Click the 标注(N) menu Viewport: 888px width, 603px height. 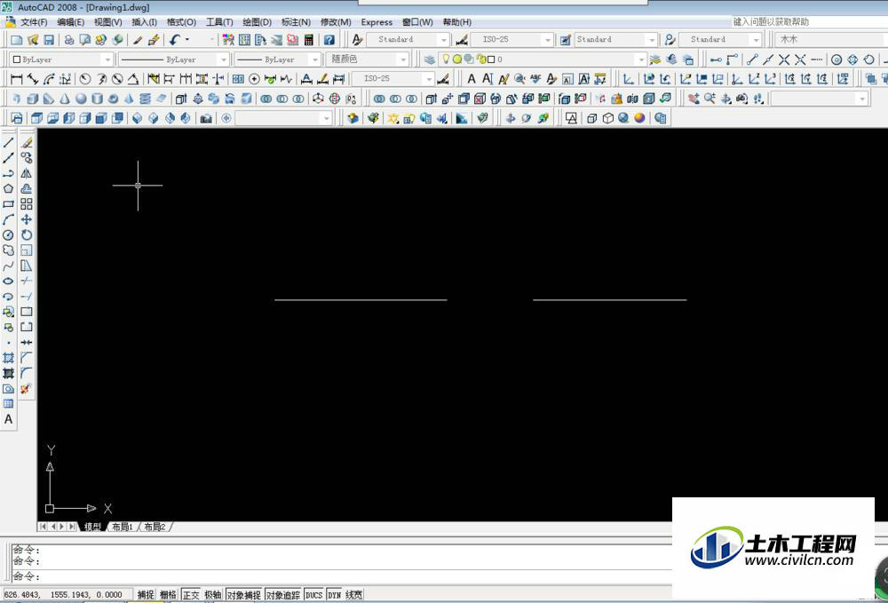tap(296, 22)
